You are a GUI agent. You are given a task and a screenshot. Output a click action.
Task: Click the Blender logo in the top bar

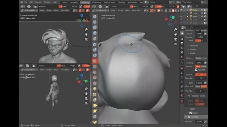pyautogui.click(x=22, y=2)
